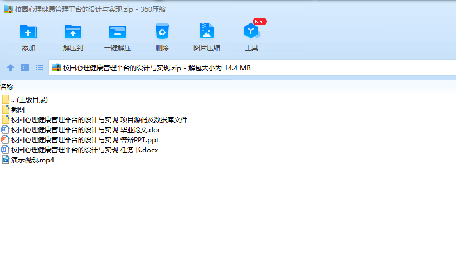Click the 360压缩 app icon in title bar
The height and width of the screenshot is (260, 456).
(x=8, y=9)
